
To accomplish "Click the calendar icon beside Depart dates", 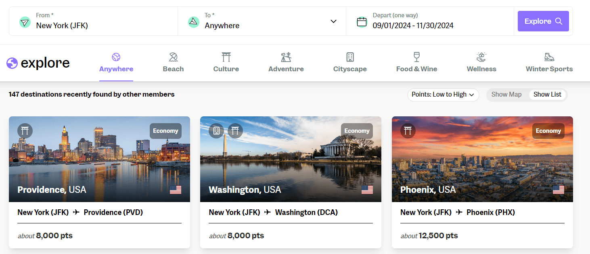I will [362, 21].
